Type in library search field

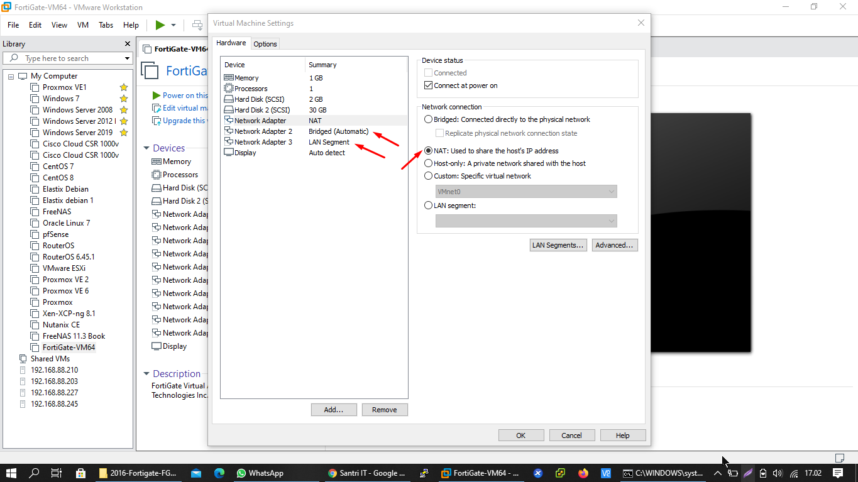[x=68, y=58]
